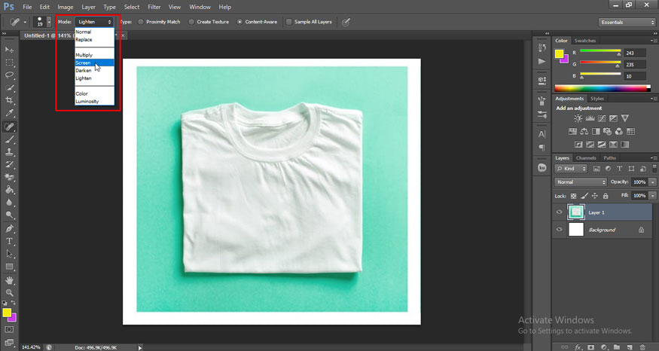
Task: Select the Crop tool
Action: [9, 100]
